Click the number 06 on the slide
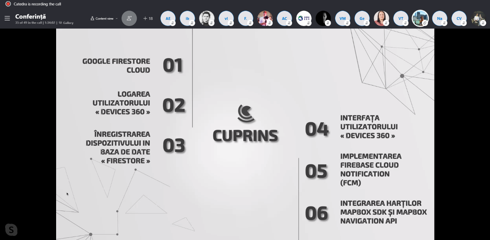This screenshot has height=240, width=490. point(317,213)
